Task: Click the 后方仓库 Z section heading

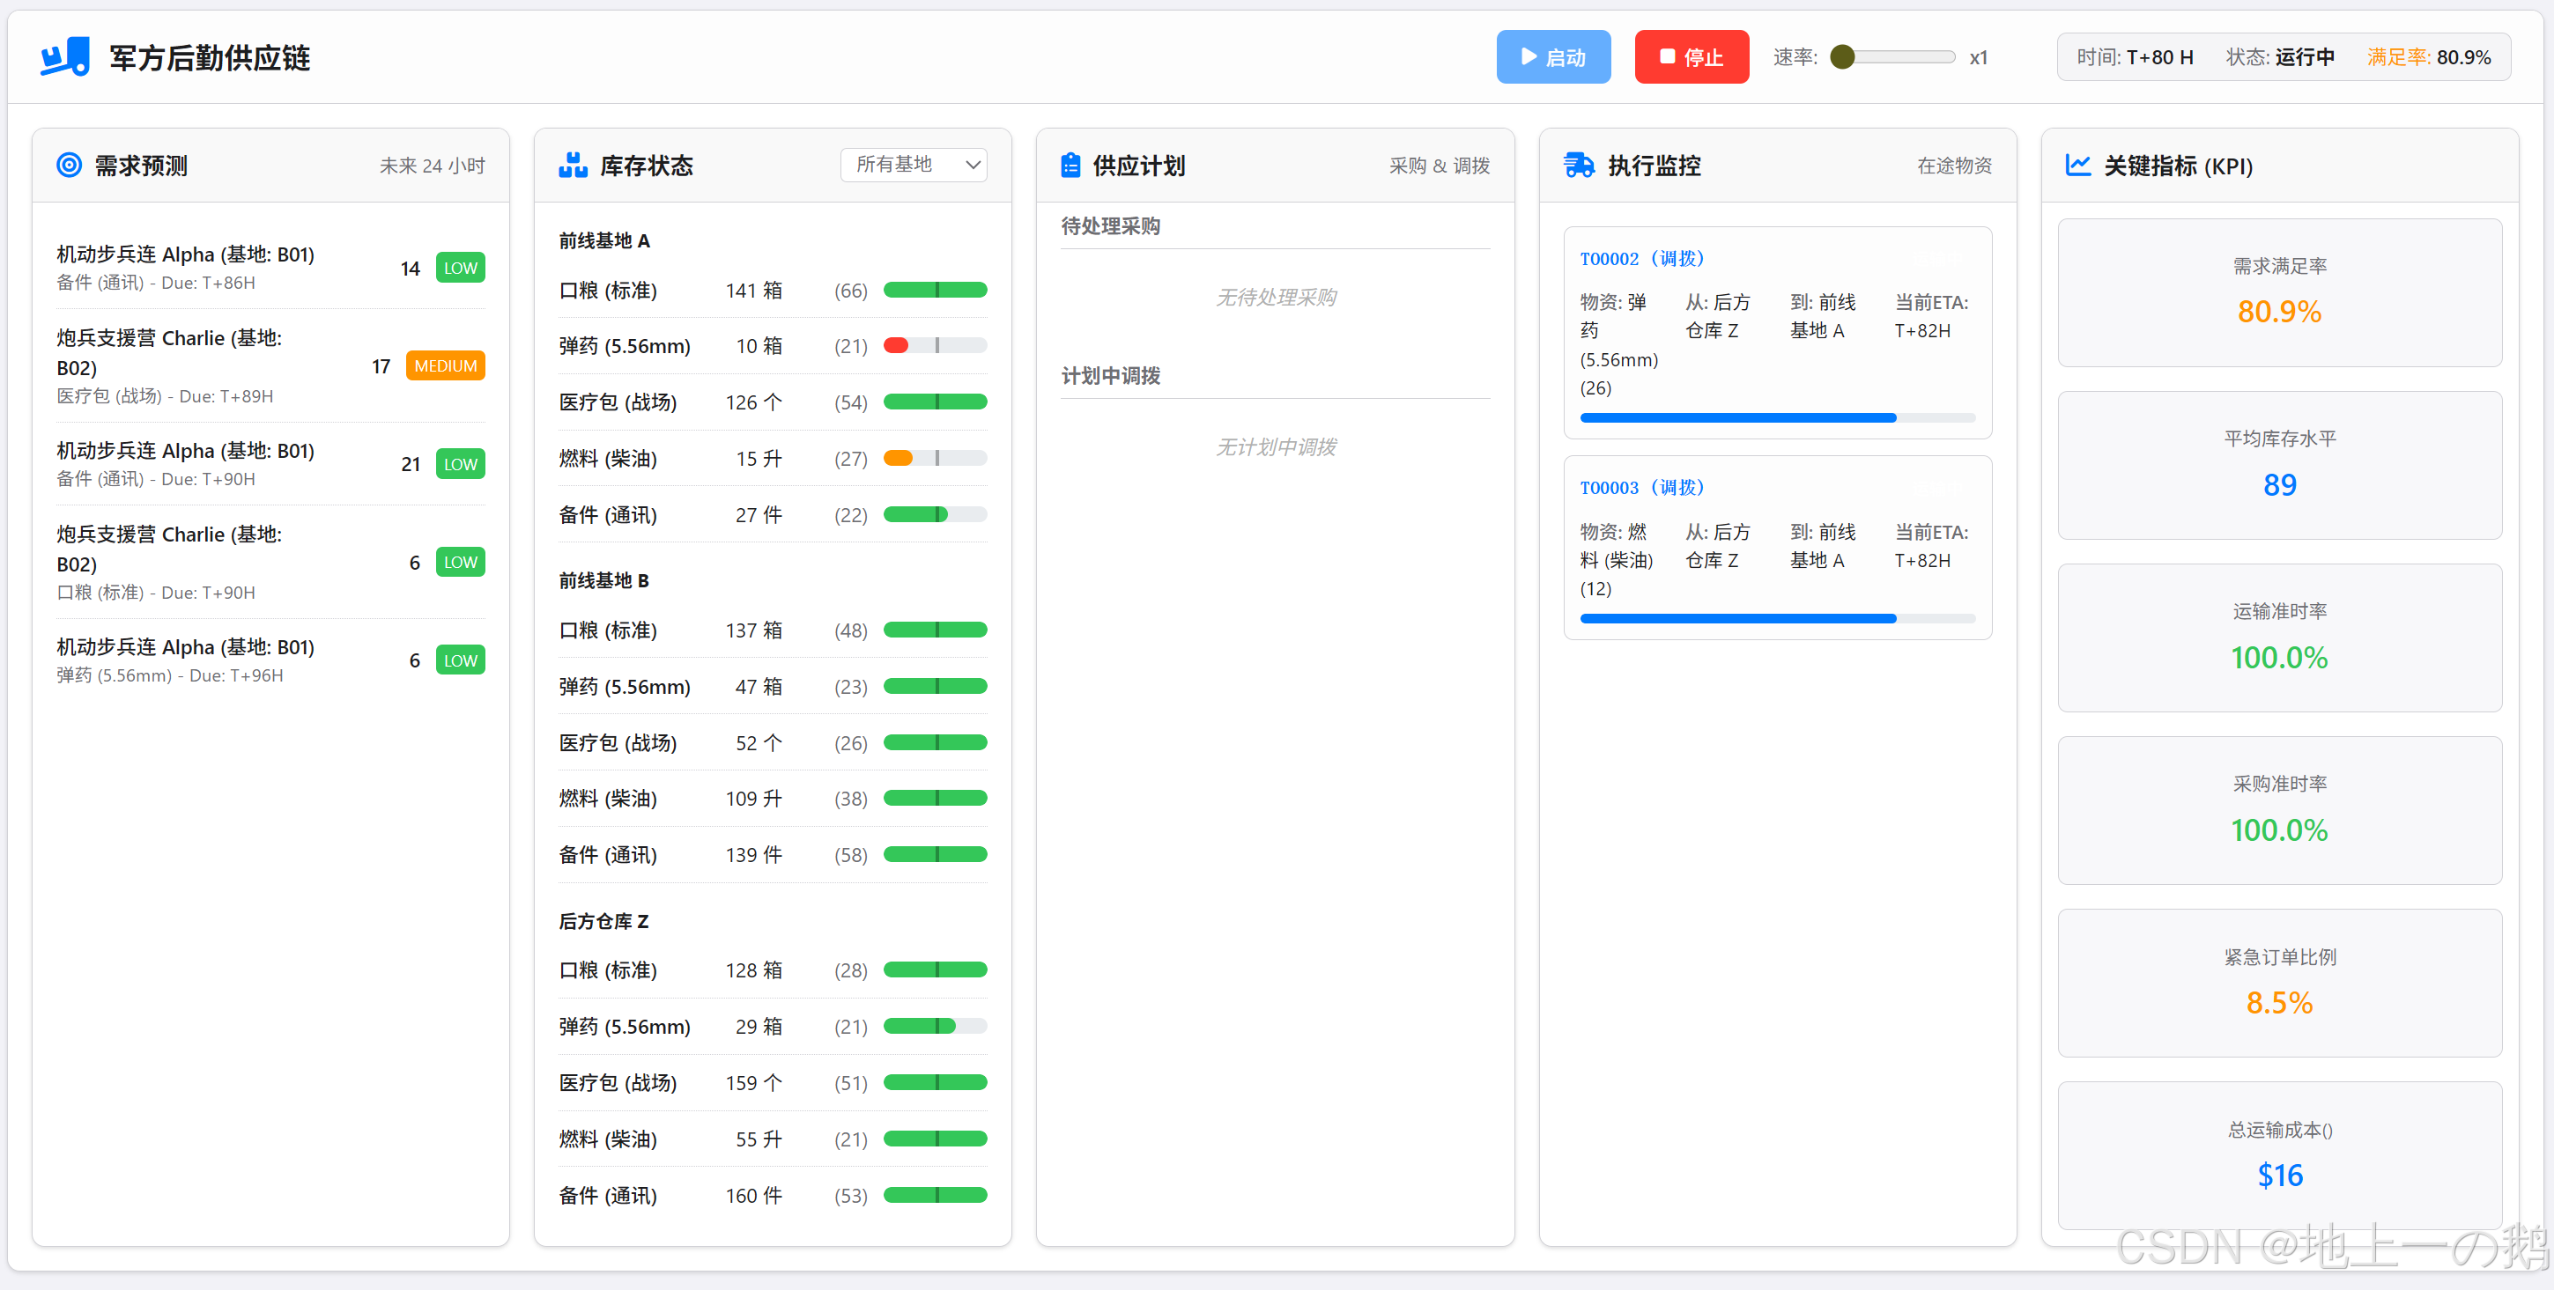Action: [x=603, y=921]
